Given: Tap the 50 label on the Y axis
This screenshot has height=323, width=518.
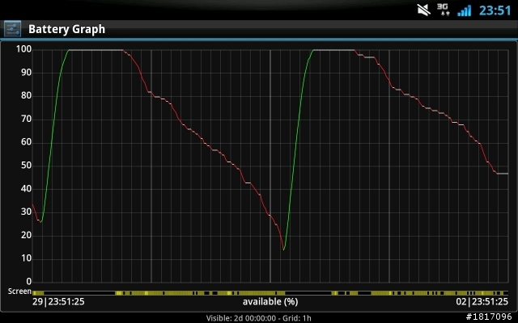Looking at the screenshot, I should pyautogui.click(x=26, y=166).
